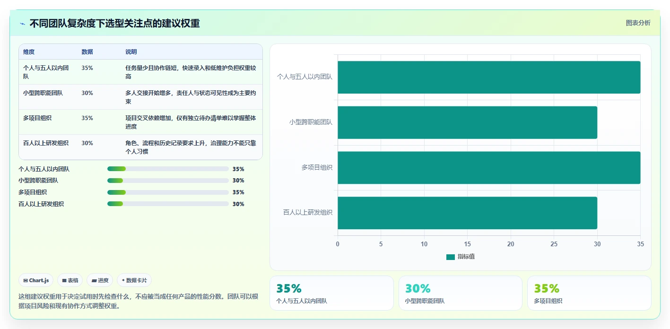The height and width of the screenshot is (329, 670).
Task: Click the description starting 项目交叉依赖增加
Action: point(191,122)
